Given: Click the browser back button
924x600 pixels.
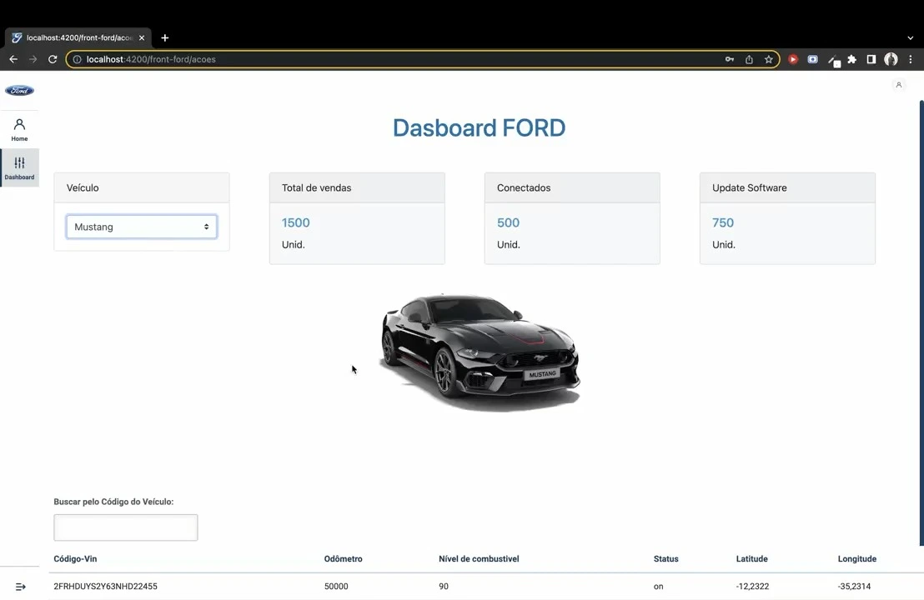Looking at the screenshot, I should 12,59.
